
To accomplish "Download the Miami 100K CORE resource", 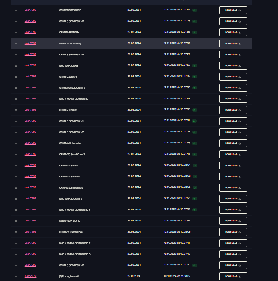I will pos(233,221).
